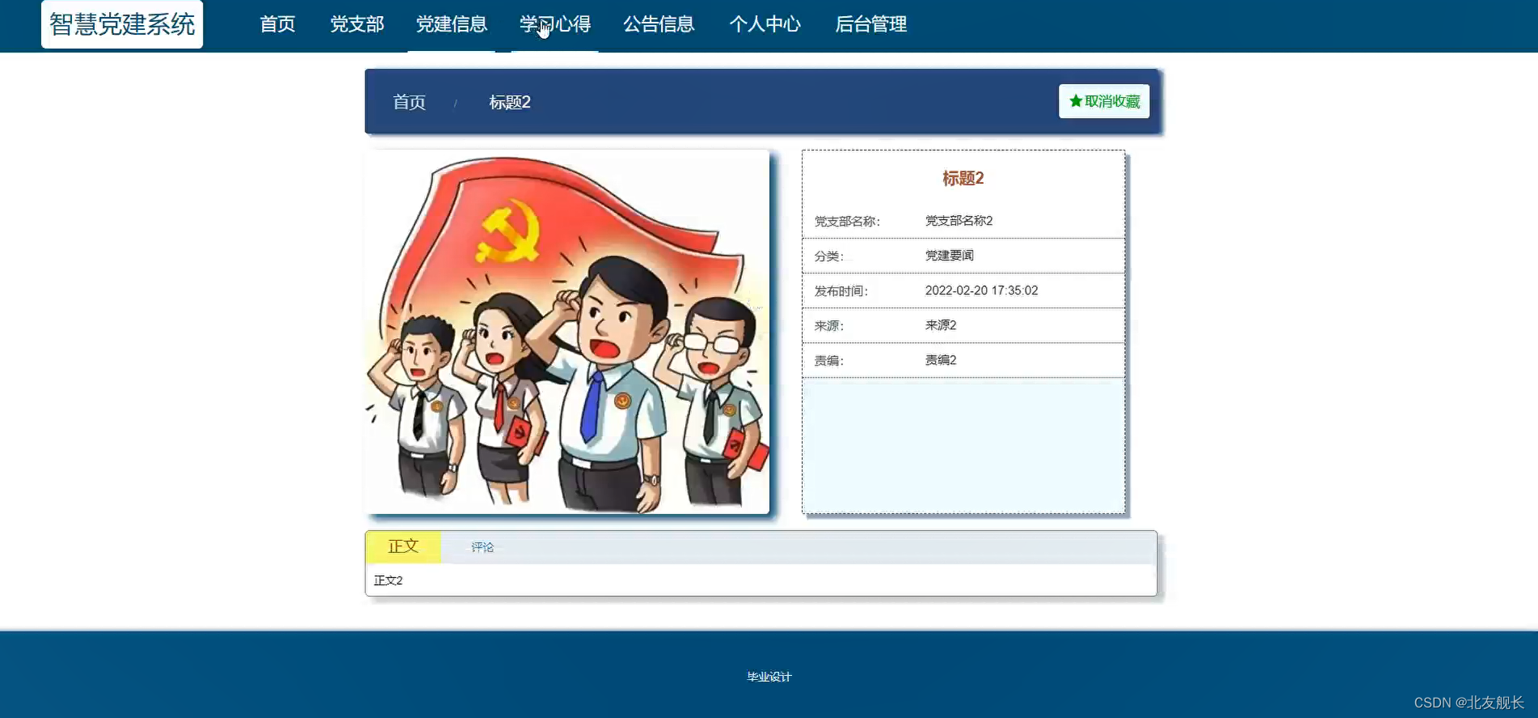
Task: Click the value 党支部名称2
Action: click(x=959, y=221)
